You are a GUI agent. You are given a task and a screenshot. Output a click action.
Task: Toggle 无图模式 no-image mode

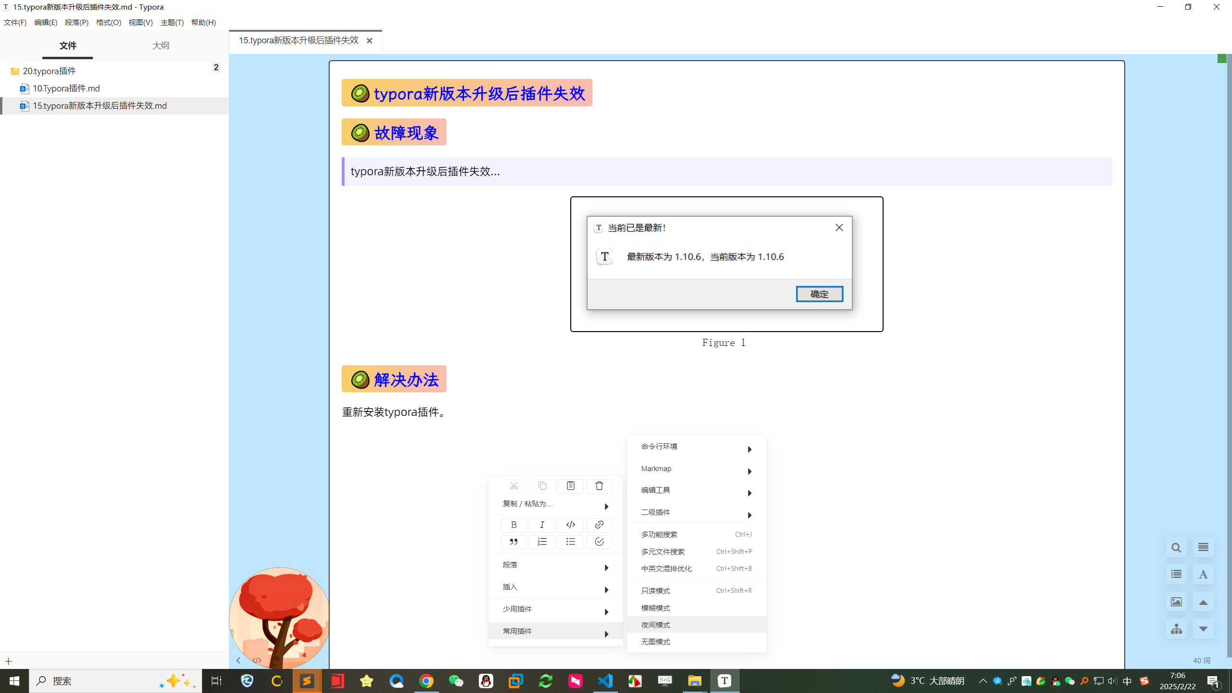[696, 642]
